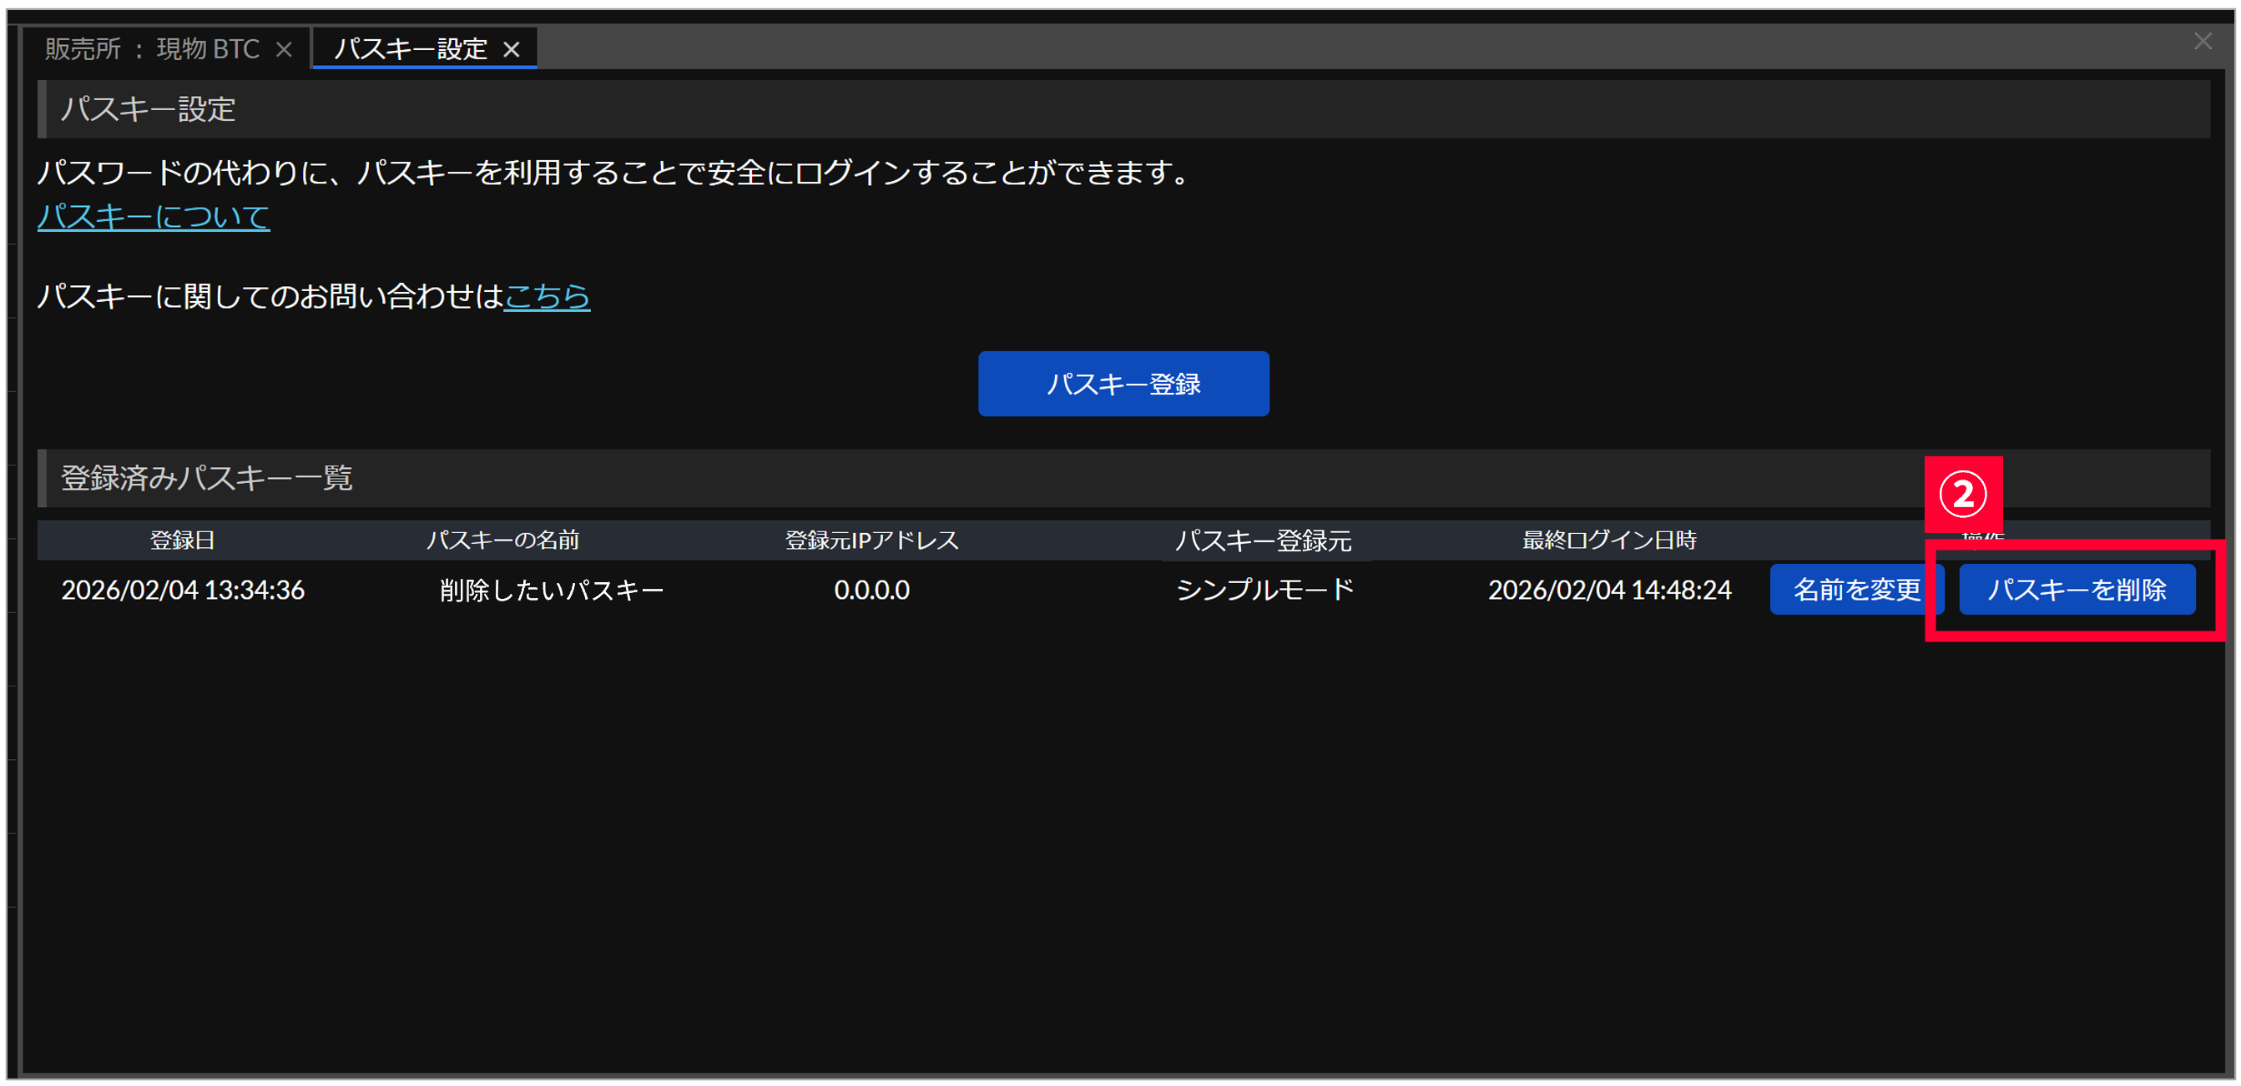Open the パスキーについて link
This screenshot has height=1086, width=2241.
(153, 217)
